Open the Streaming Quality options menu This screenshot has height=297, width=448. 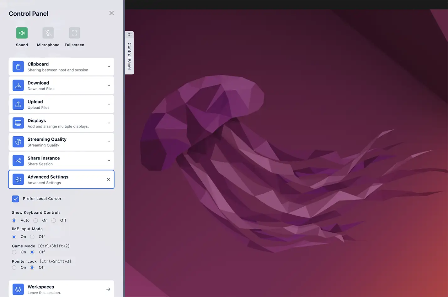point(108,142)
